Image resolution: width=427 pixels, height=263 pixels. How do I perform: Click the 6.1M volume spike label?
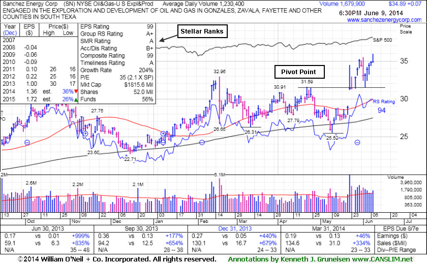[x=220, y=175]
